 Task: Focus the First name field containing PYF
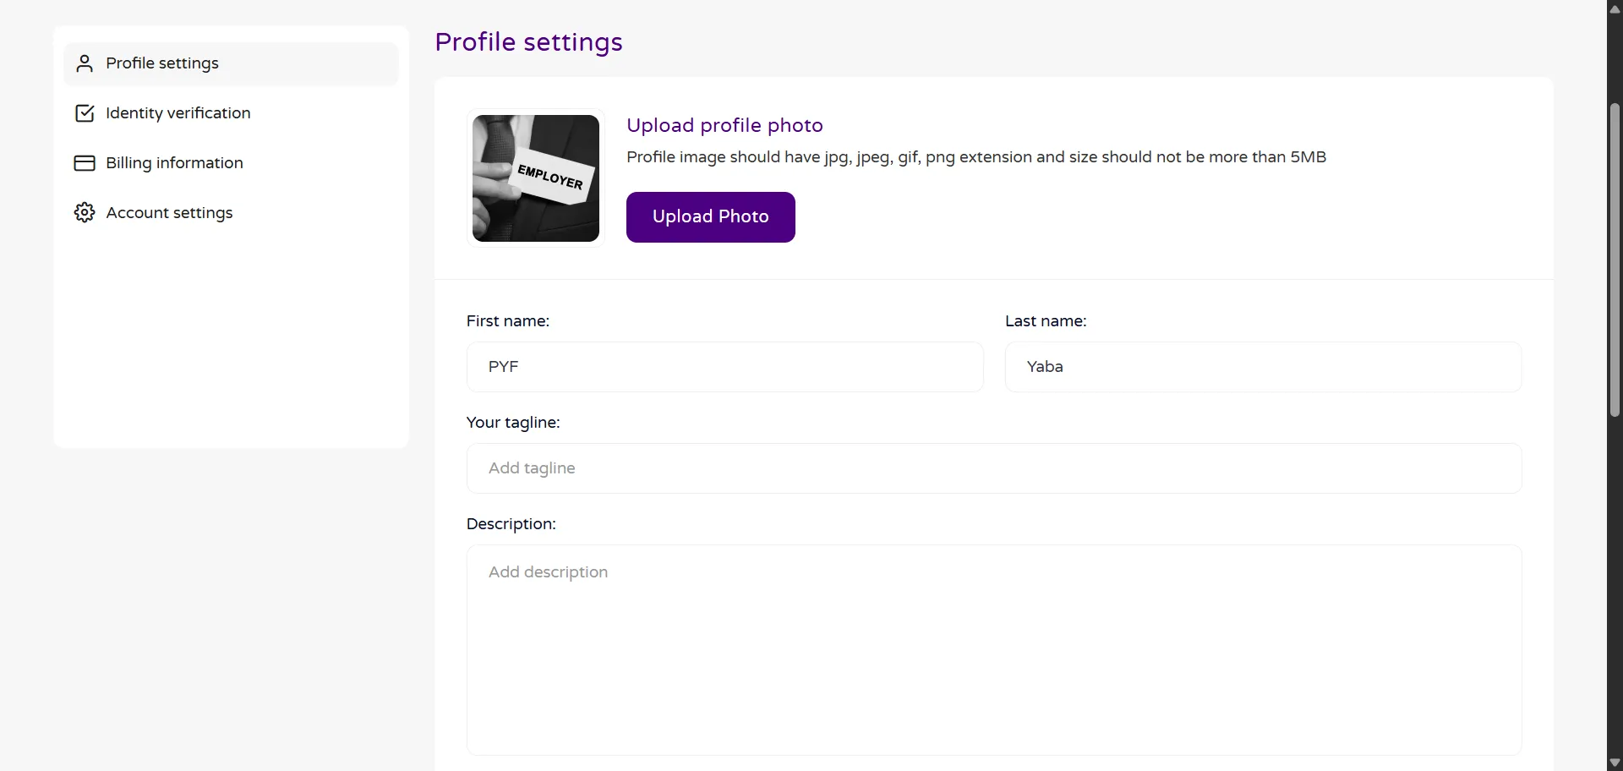click(x=724, y=367)
